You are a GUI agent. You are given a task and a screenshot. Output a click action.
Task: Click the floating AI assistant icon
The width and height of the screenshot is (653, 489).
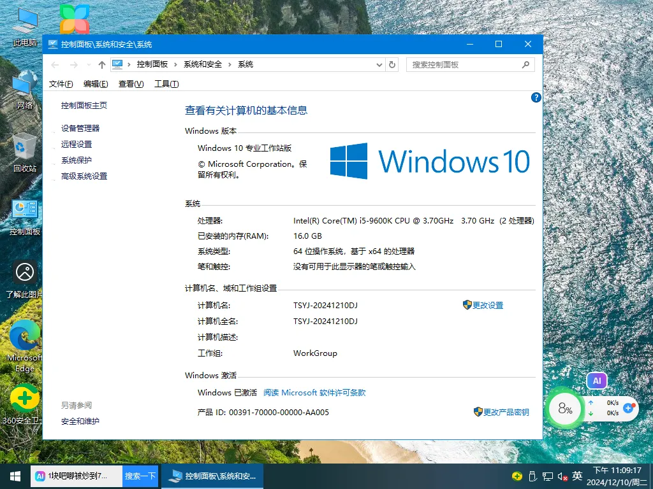pos(596,380)
